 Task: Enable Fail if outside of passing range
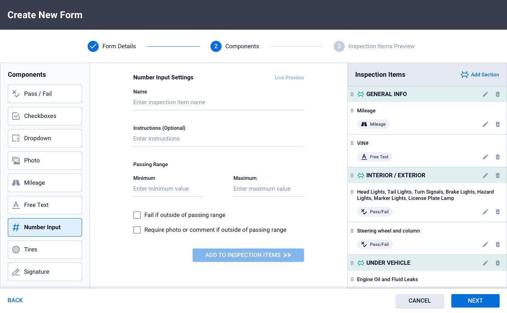[x=137, y=215]
